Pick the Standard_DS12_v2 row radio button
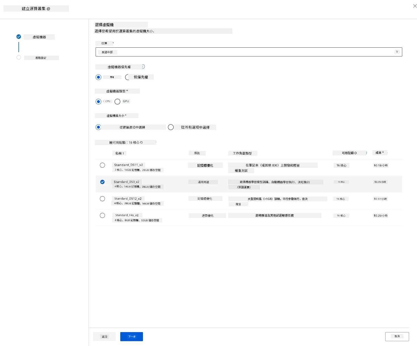 (x=102, y=199)
